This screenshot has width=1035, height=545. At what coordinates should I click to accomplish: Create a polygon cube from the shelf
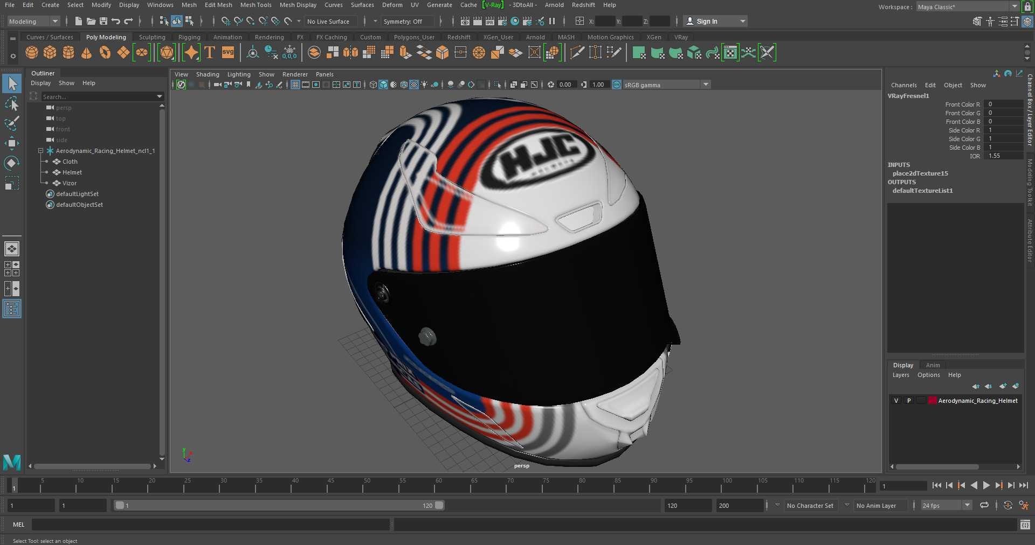coord(50,52)
